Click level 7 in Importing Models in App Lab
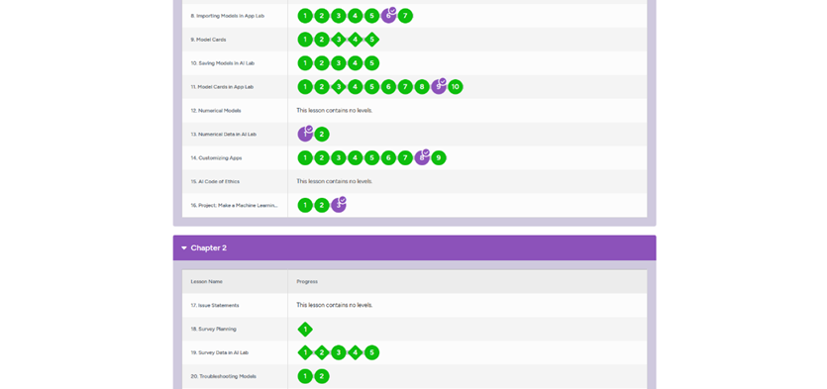827x389 pixels. (x=405, y=16)
